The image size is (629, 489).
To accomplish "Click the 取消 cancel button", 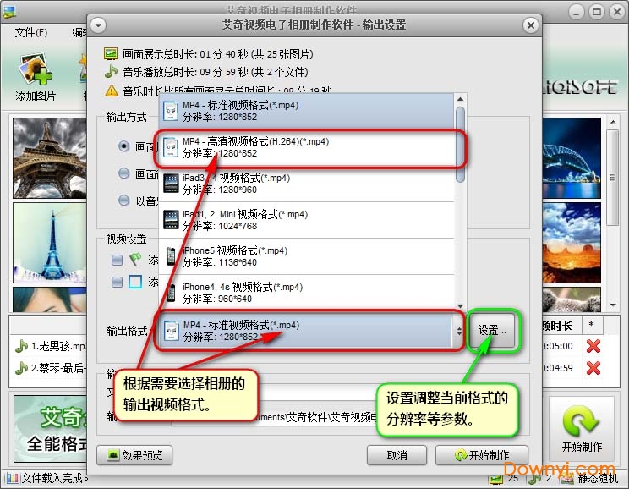I will [x=397, y=455].
